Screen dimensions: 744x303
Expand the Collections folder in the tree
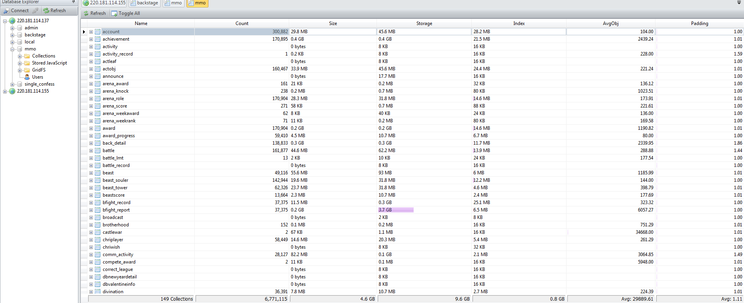[x=20, y=56]
